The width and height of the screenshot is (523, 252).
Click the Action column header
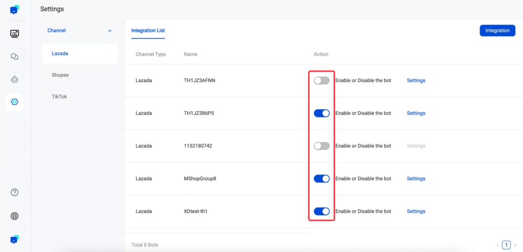click(x=321, y=55)
